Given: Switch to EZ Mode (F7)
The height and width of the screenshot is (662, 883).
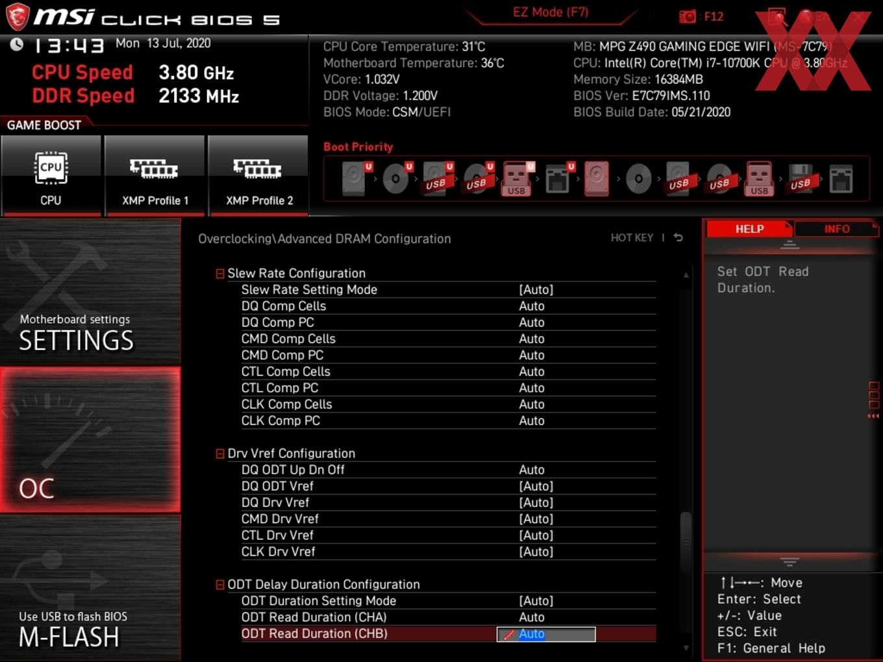Looking at the screenshot, I should click(550, 12).
